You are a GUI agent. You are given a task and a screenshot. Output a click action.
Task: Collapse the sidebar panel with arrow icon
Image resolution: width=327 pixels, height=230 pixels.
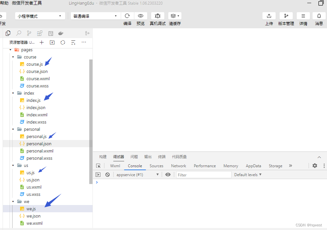(87, 33)
